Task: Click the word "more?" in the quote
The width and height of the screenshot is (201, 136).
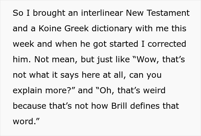Action: [x=59, y=90]
